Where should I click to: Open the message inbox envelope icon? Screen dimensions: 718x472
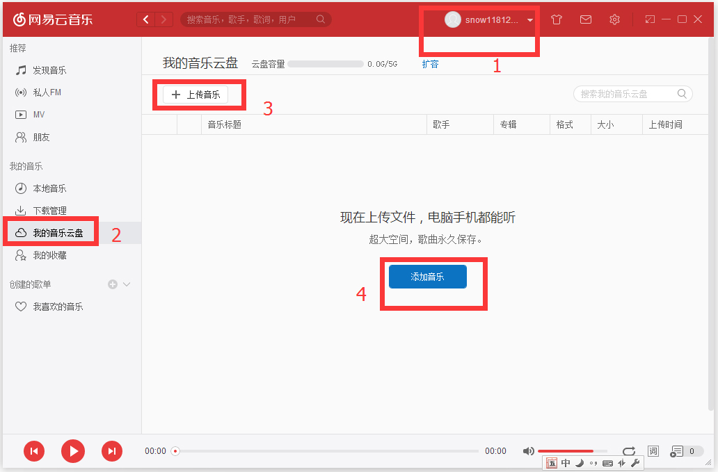tap(585, 19)
